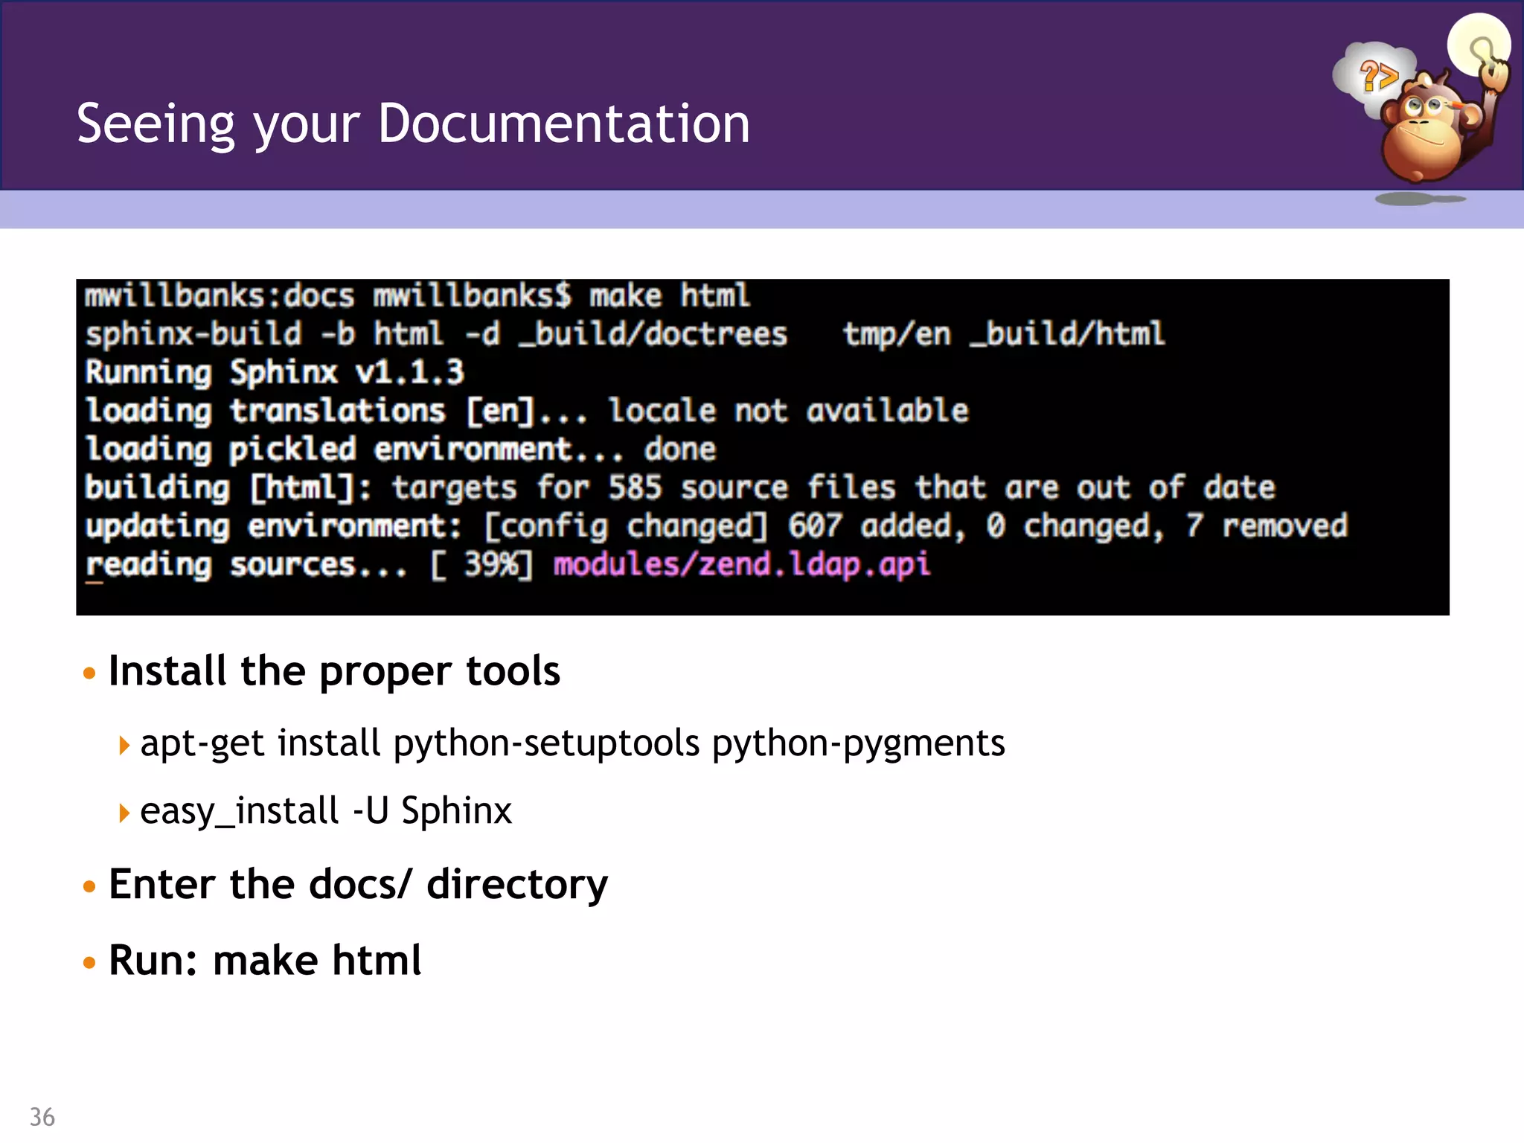Click the terminal screenshot image
1524x1143 pixels.
[x=763, y=447]
